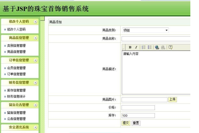The height and width of the screenshot is (133, 199).
Task: Hide sidebar using the splitter handle
Action: pos(42,18)
